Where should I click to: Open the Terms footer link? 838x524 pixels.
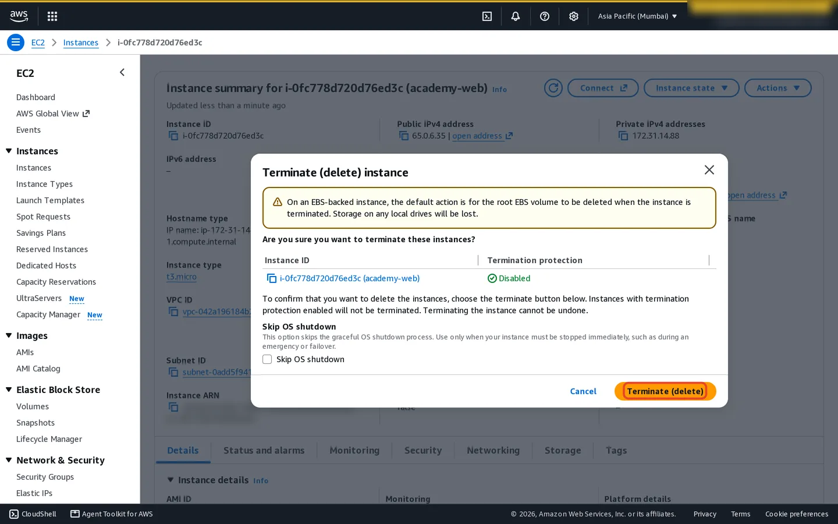click(740, 514)
